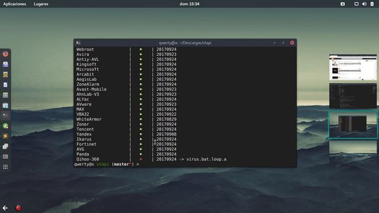Launch Sublime Text from the dock
Viewport: 379px width, 213px height.
pyautogui.click(x=5, y=136)
